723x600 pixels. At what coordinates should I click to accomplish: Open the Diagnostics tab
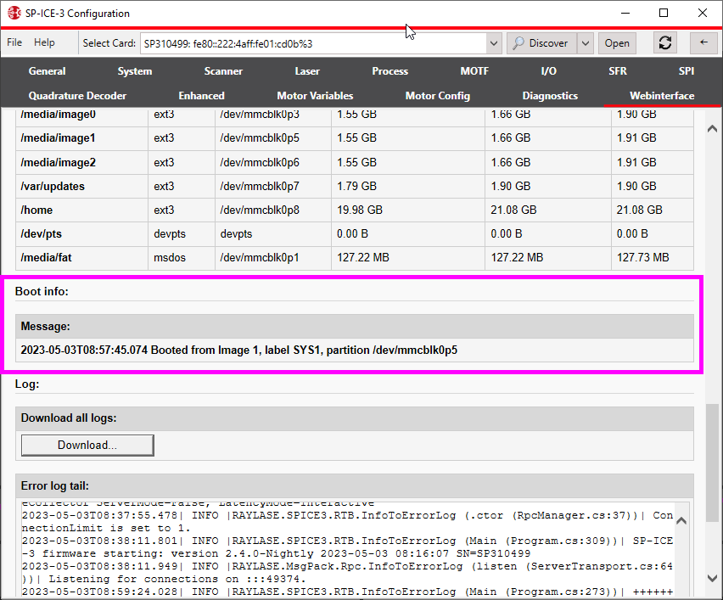(x=550, y=95)
